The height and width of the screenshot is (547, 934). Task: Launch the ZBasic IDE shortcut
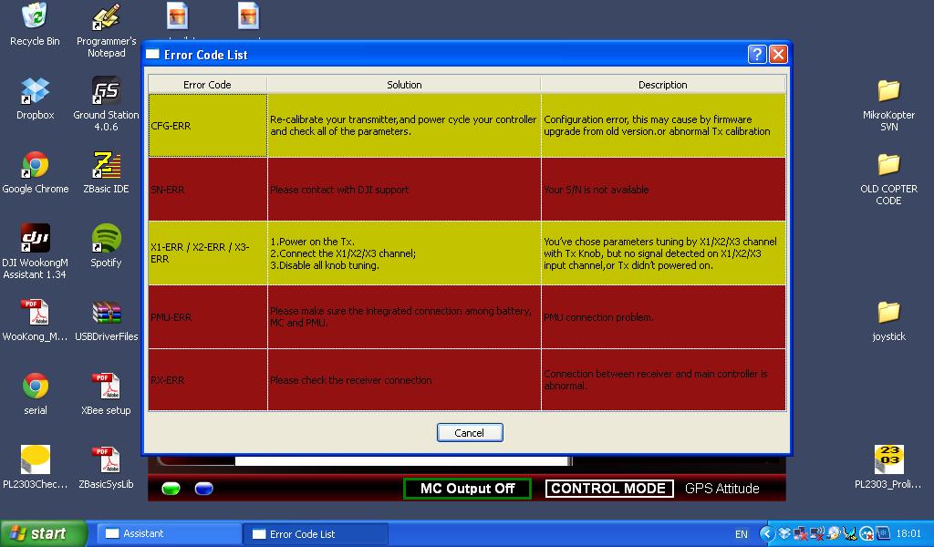point(106,166)
